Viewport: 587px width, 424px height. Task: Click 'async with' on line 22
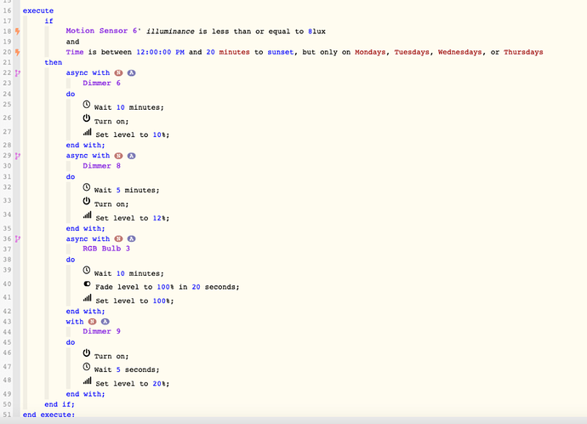pyautogui.click(x=88, y=72)
